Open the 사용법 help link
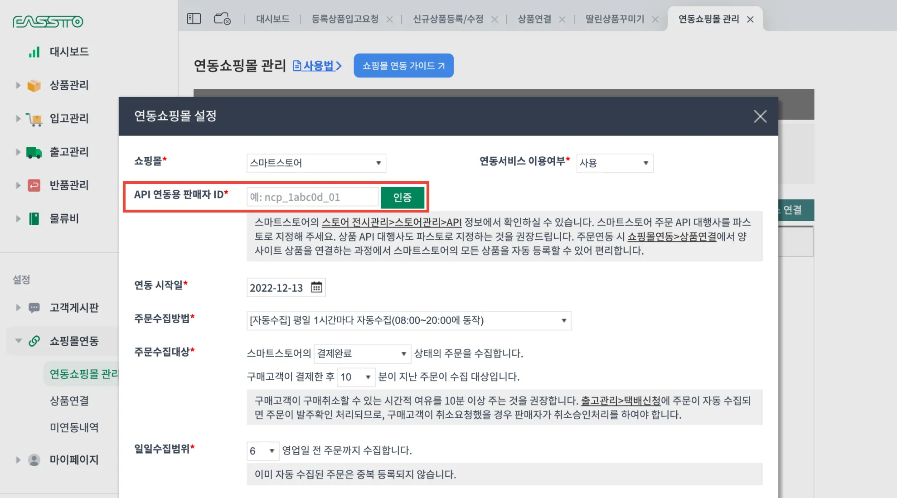The image size is (897, 498). pyautogui.click(x=317, y=66)
